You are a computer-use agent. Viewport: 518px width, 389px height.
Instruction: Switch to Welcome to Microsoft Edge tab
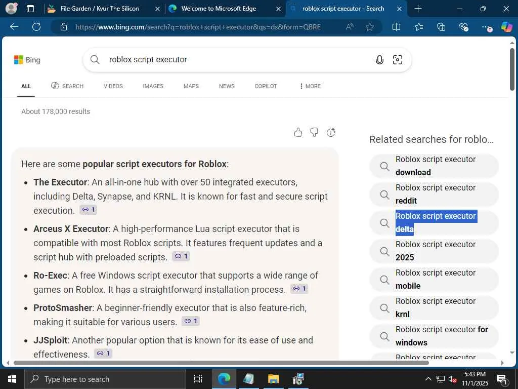pos(219,9)
